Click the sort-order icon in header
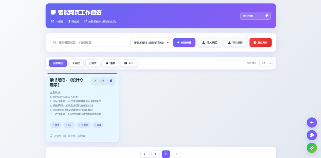This screenshot has width=321, height=158. tap(86, 22)
